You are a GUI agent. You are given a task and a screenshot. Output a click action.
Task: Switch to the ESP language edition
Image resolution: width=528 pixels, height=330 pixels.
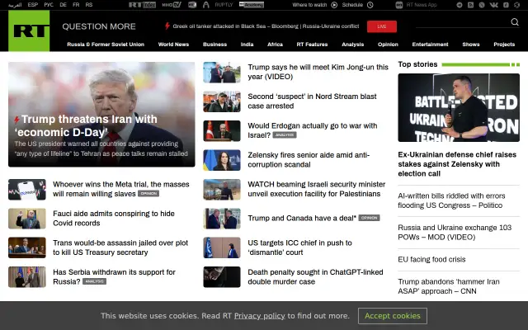tap(33, 5)
